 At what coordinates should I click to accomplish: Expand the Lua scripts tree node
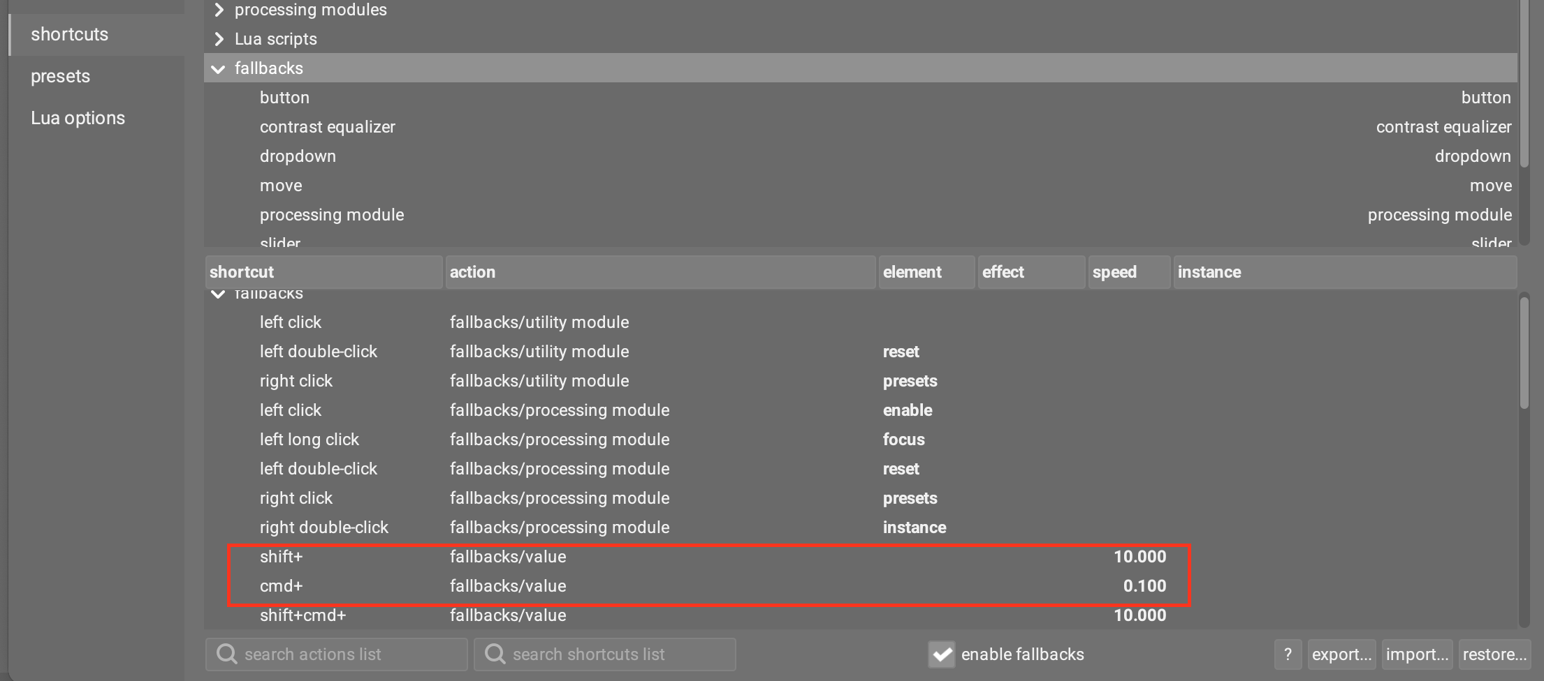coord(219,39)
